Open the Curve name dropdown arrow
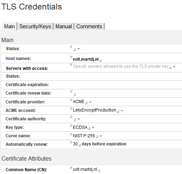Screen dimensions: 182x174 coord(101,136)
